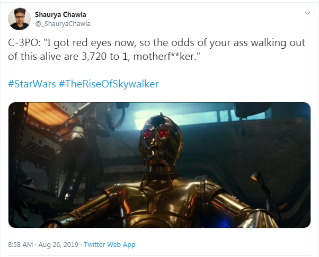The height and width of the screenshot is (257, 319).
Task: Click Shaurya Chawla's profile avatar
Action: click(x=19, y=19)
